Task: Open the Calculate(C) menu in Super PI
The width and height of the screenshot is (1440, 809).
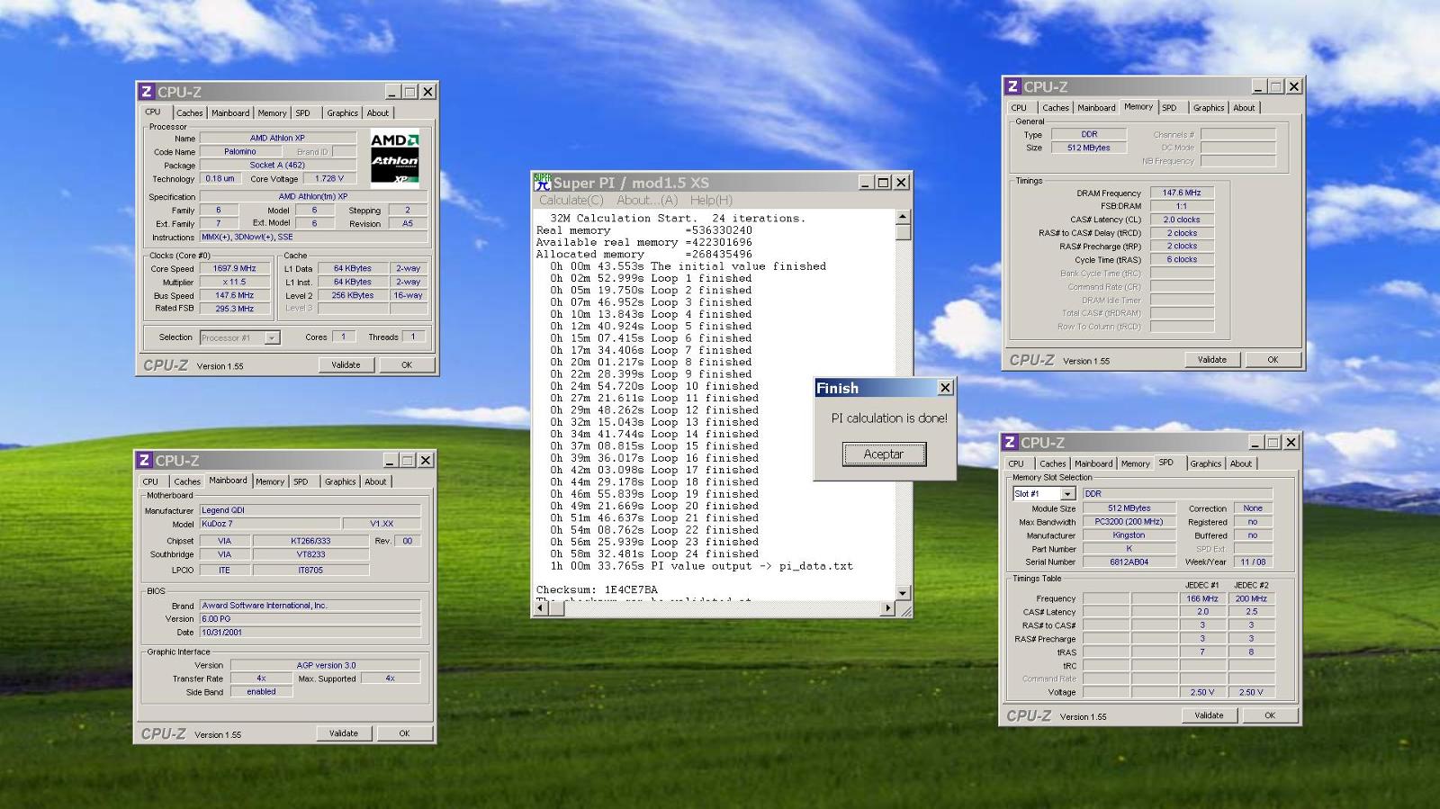Action: click(x=571, y=200)
